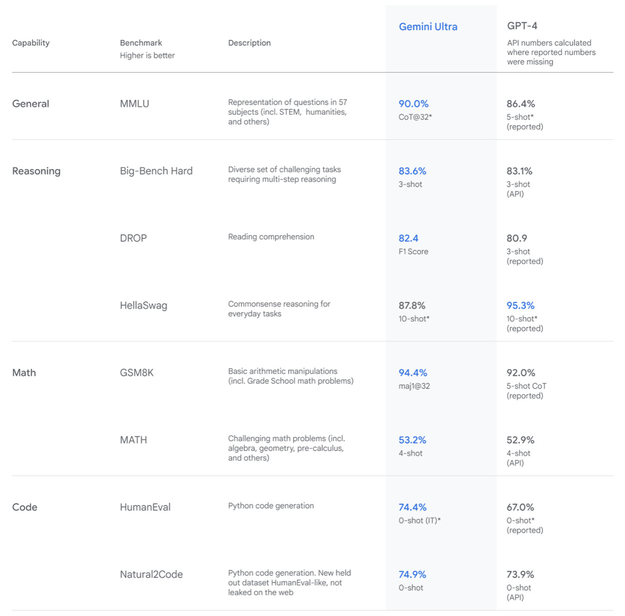Click the HellaSwag benchmark label
The image size is (625, 616).
pyautogui.click(x=143, y=305)
